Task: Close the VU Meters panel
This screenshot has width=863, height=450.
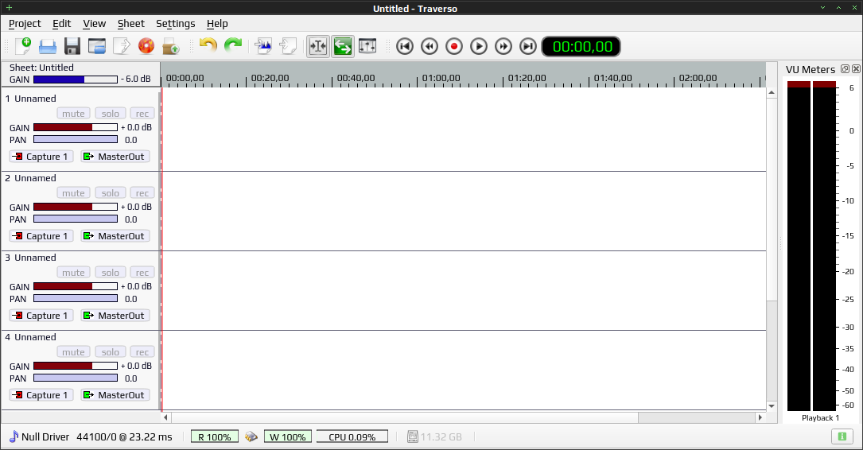Action: pyautogui.click(x=856, y=69)
